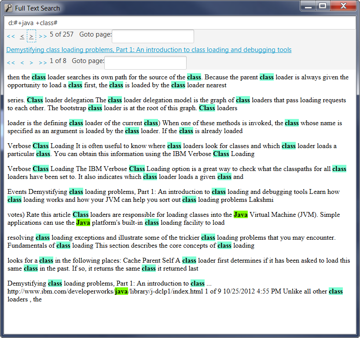Screen dimensions: 360x338
Task: Jump to last snippet page with lower '>>' link
Action: pos(43,63)
